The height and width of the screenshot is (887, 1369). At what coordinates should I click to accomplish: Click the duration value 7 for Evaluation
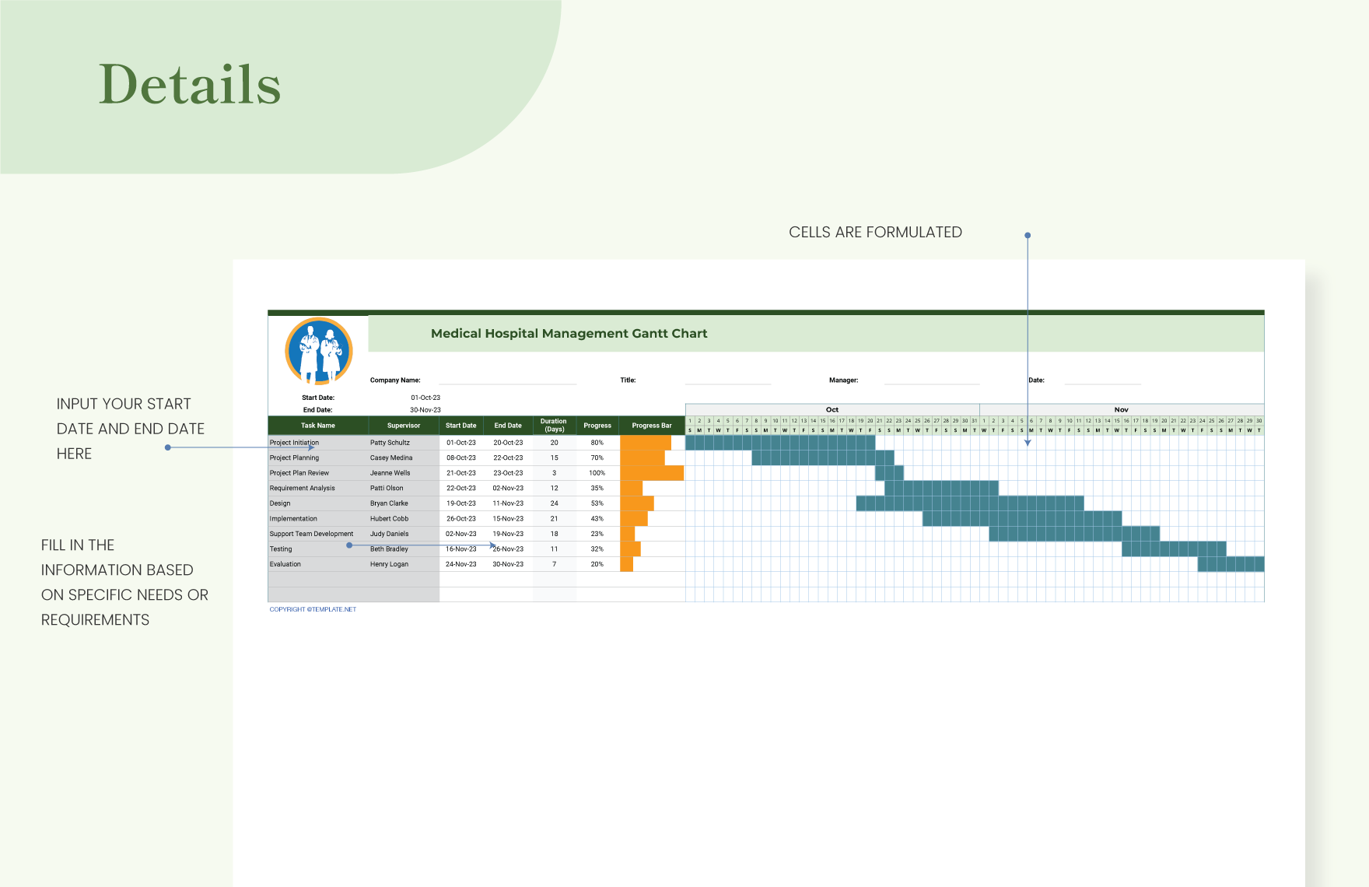555,564
